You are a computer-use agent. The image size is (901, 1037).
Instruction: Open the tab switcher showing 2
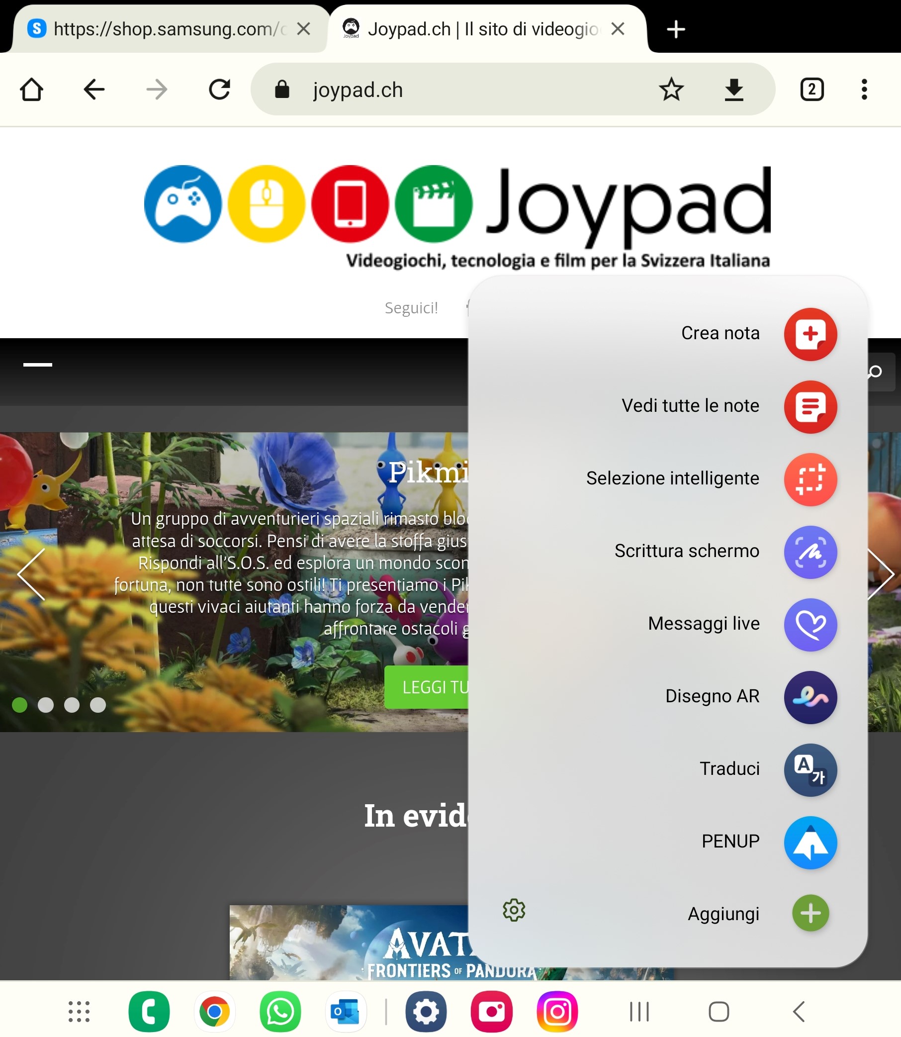click(811, 90)
